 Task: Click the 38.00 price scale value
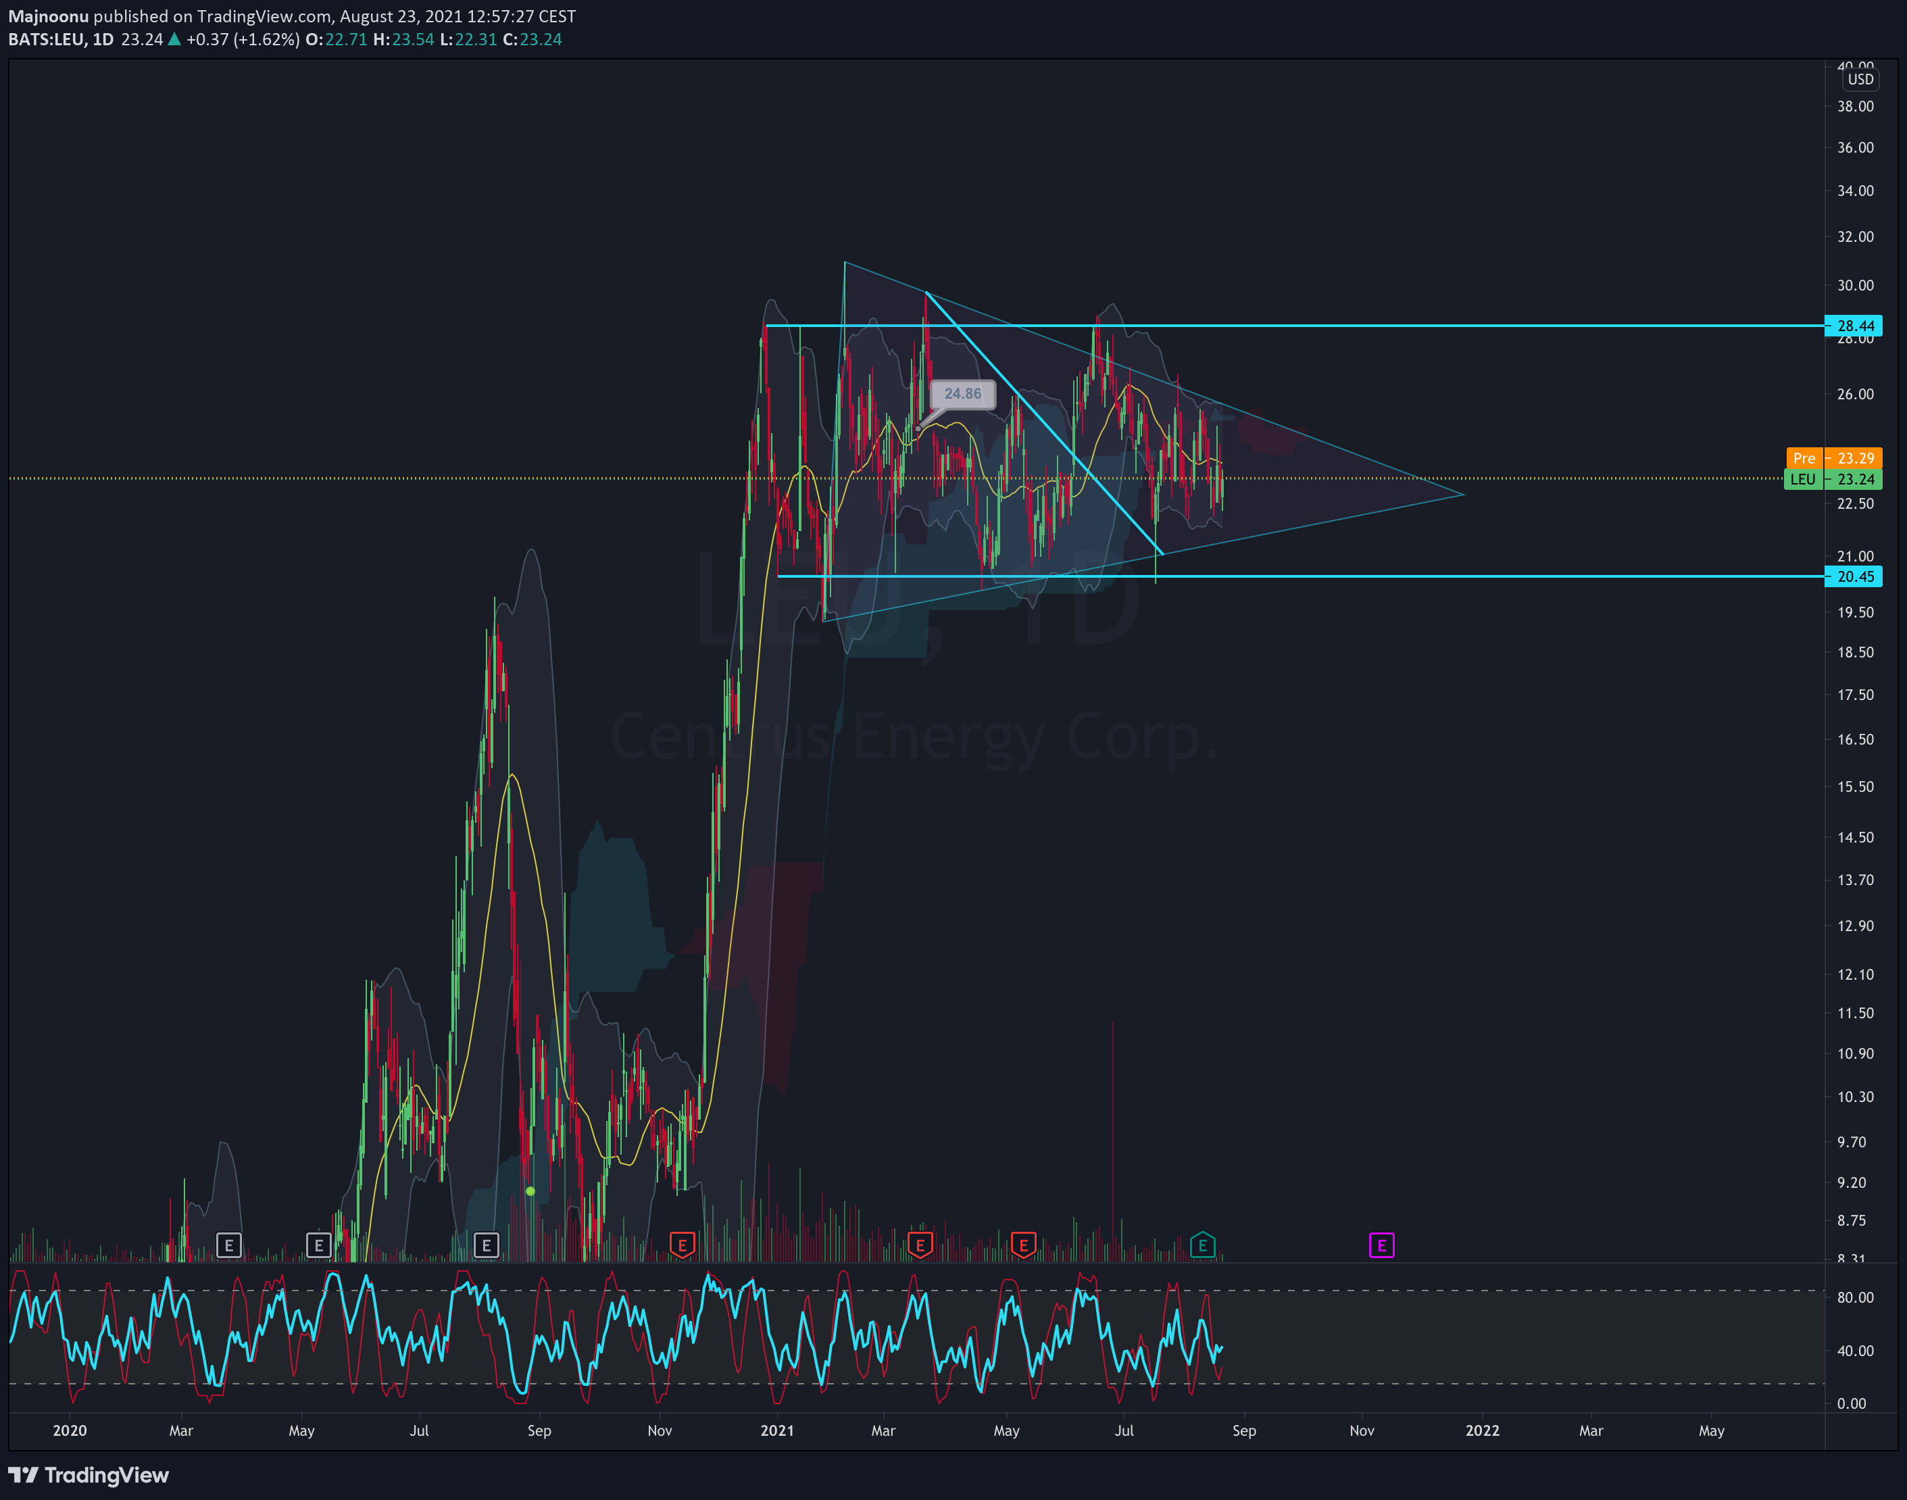(x=1855, y=106)
